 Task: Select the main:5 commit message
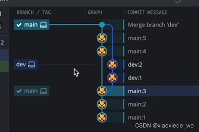click(x=137, y=38)
